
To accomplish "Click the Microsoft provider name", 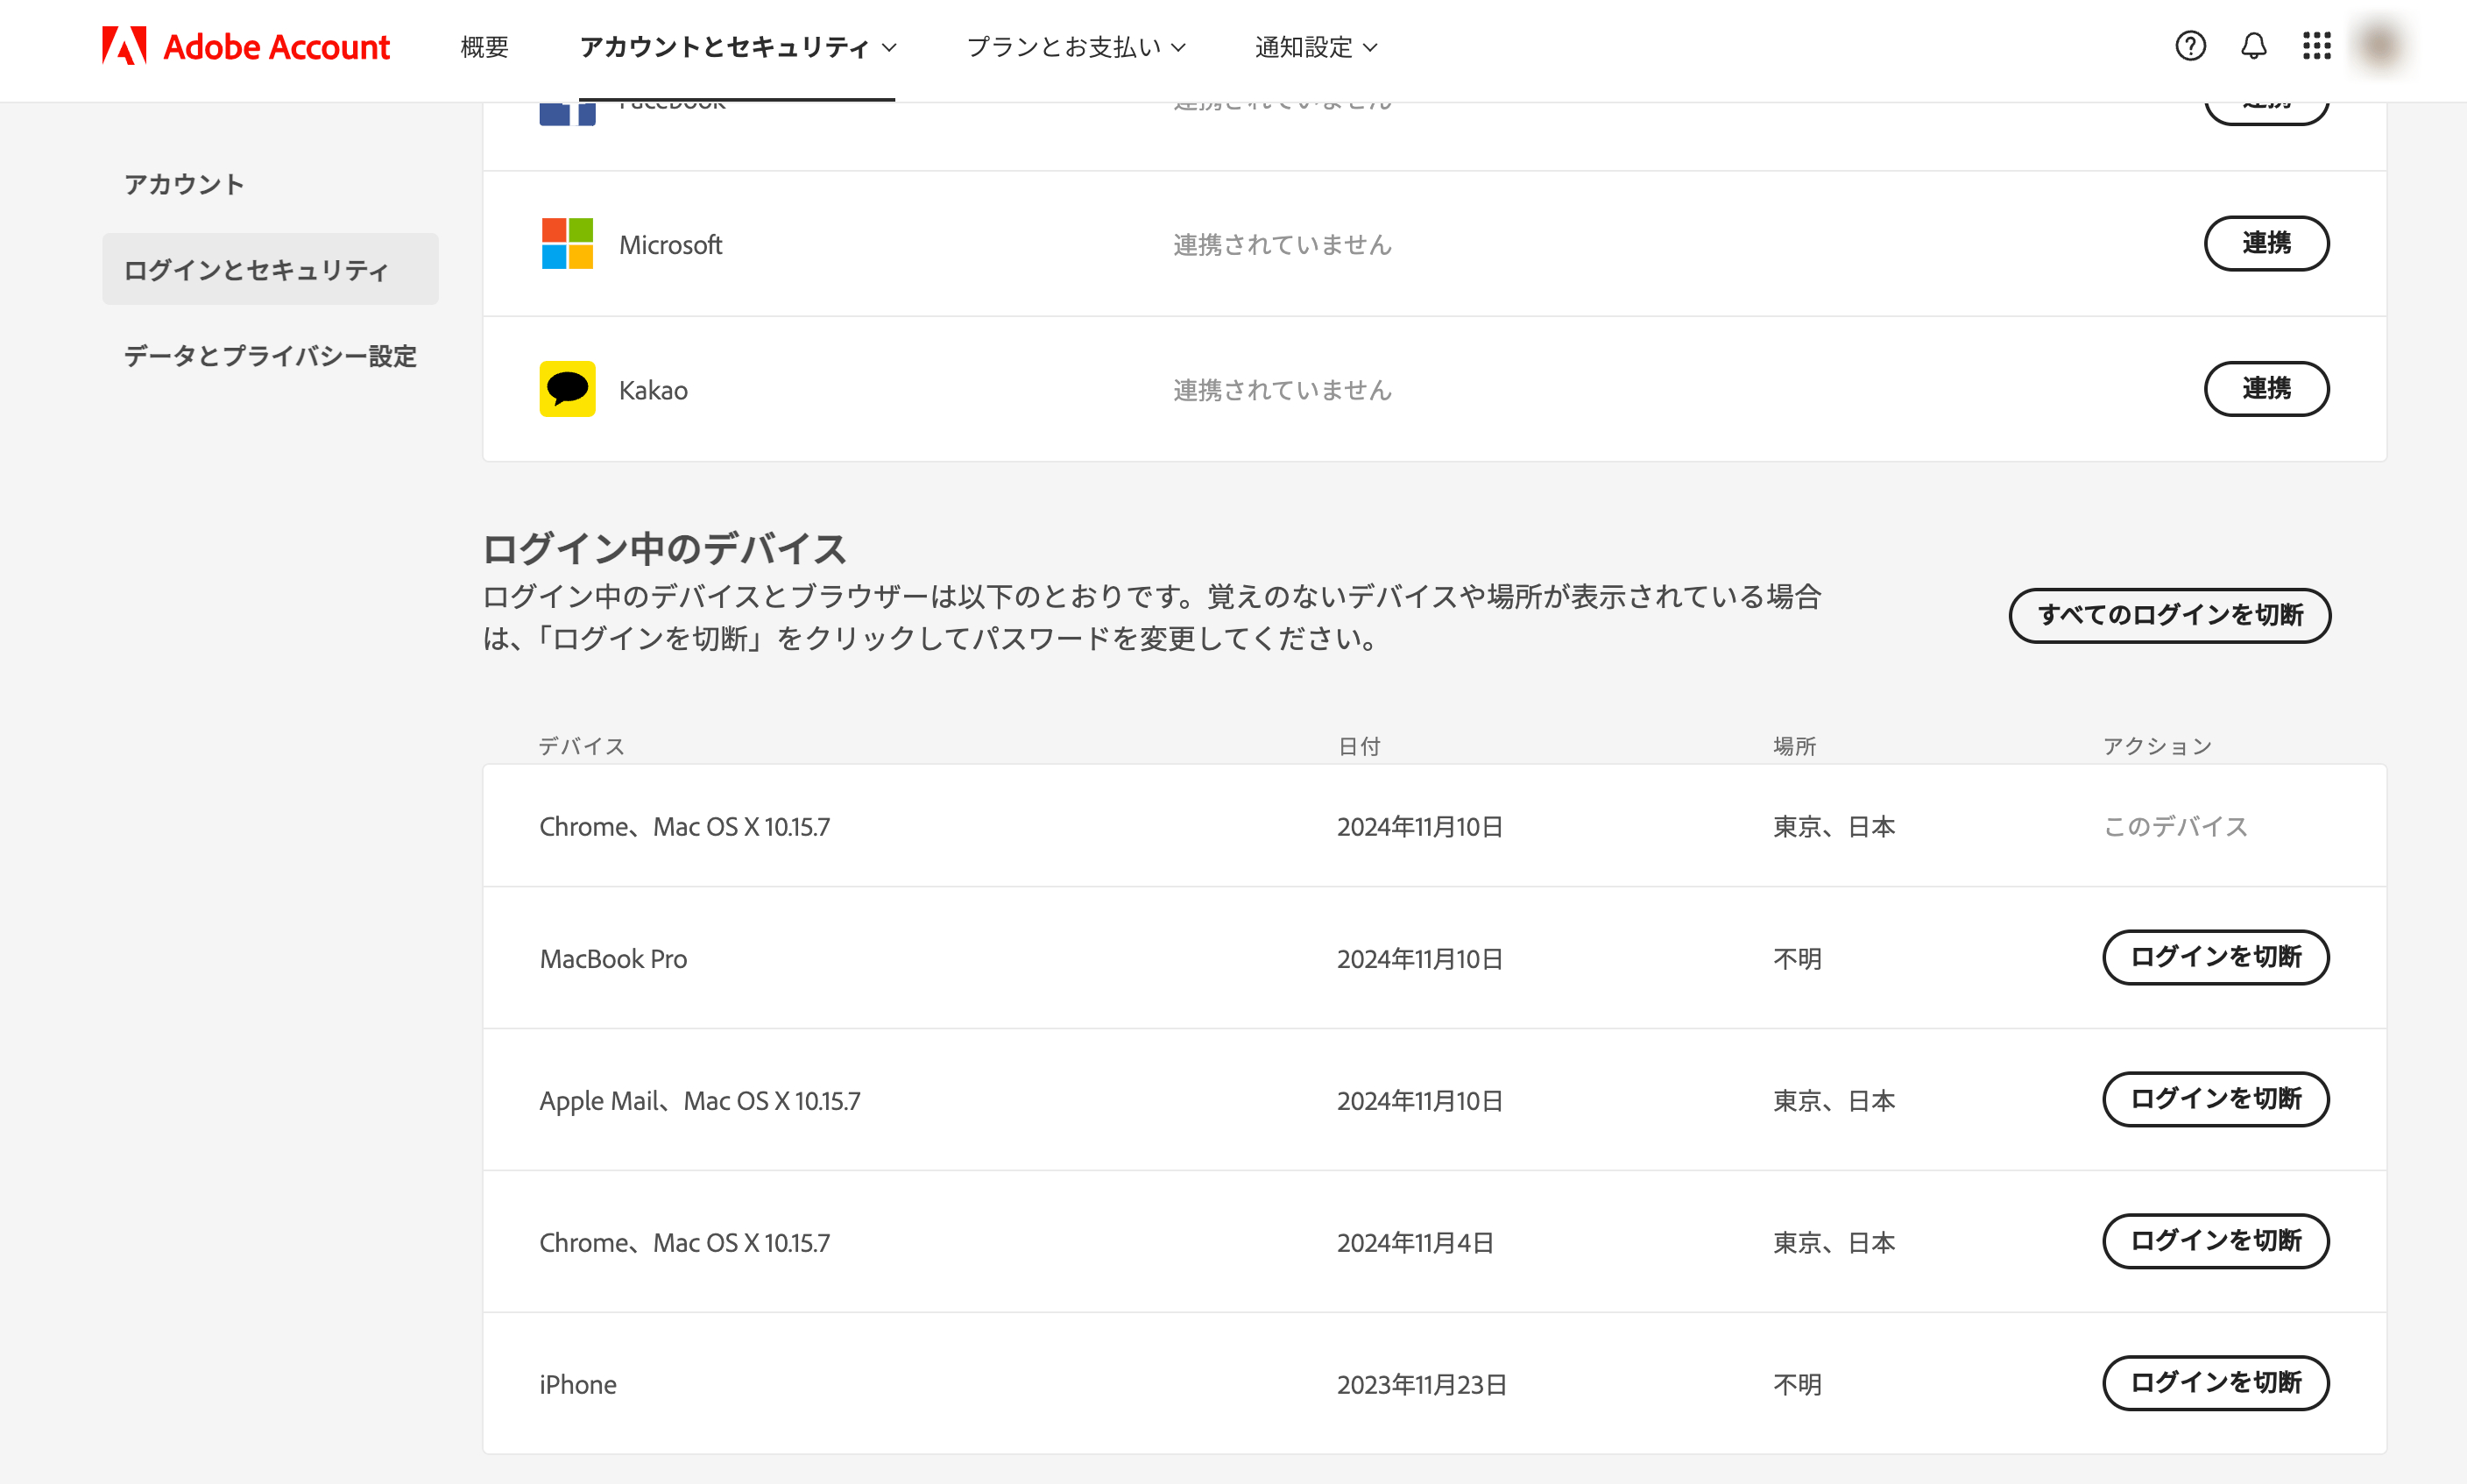I will [670, 245].
